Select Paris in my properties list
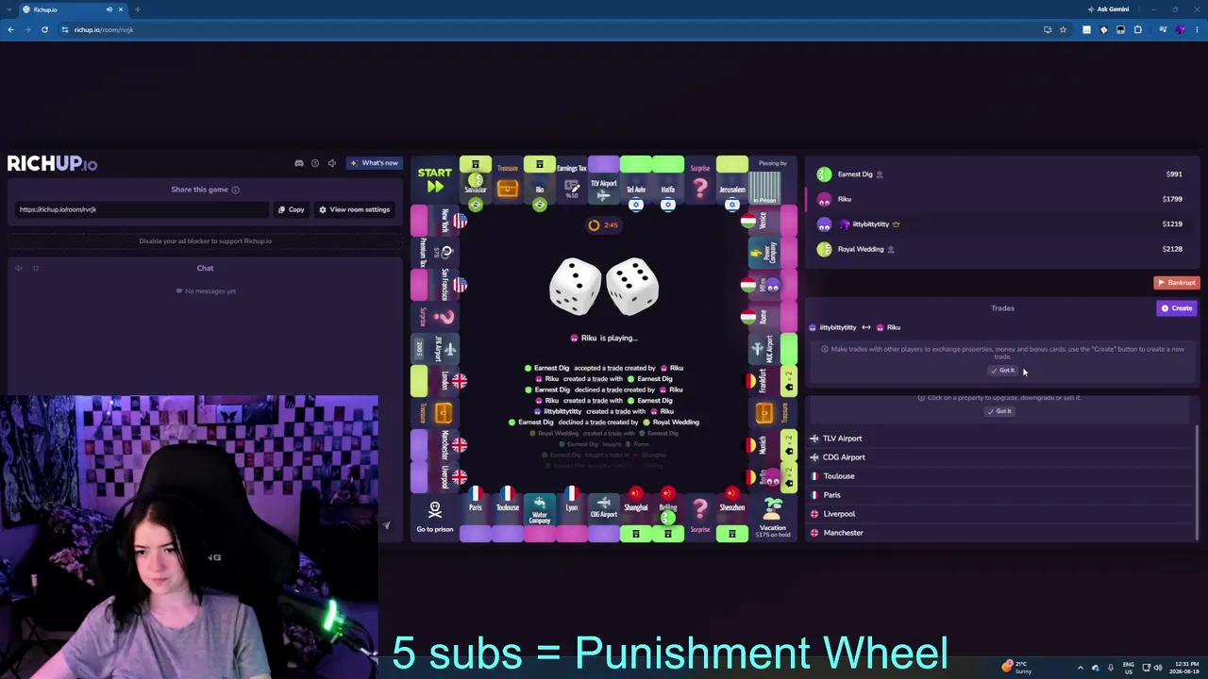Viewport: 1208px width, 679px height. 1000,495
